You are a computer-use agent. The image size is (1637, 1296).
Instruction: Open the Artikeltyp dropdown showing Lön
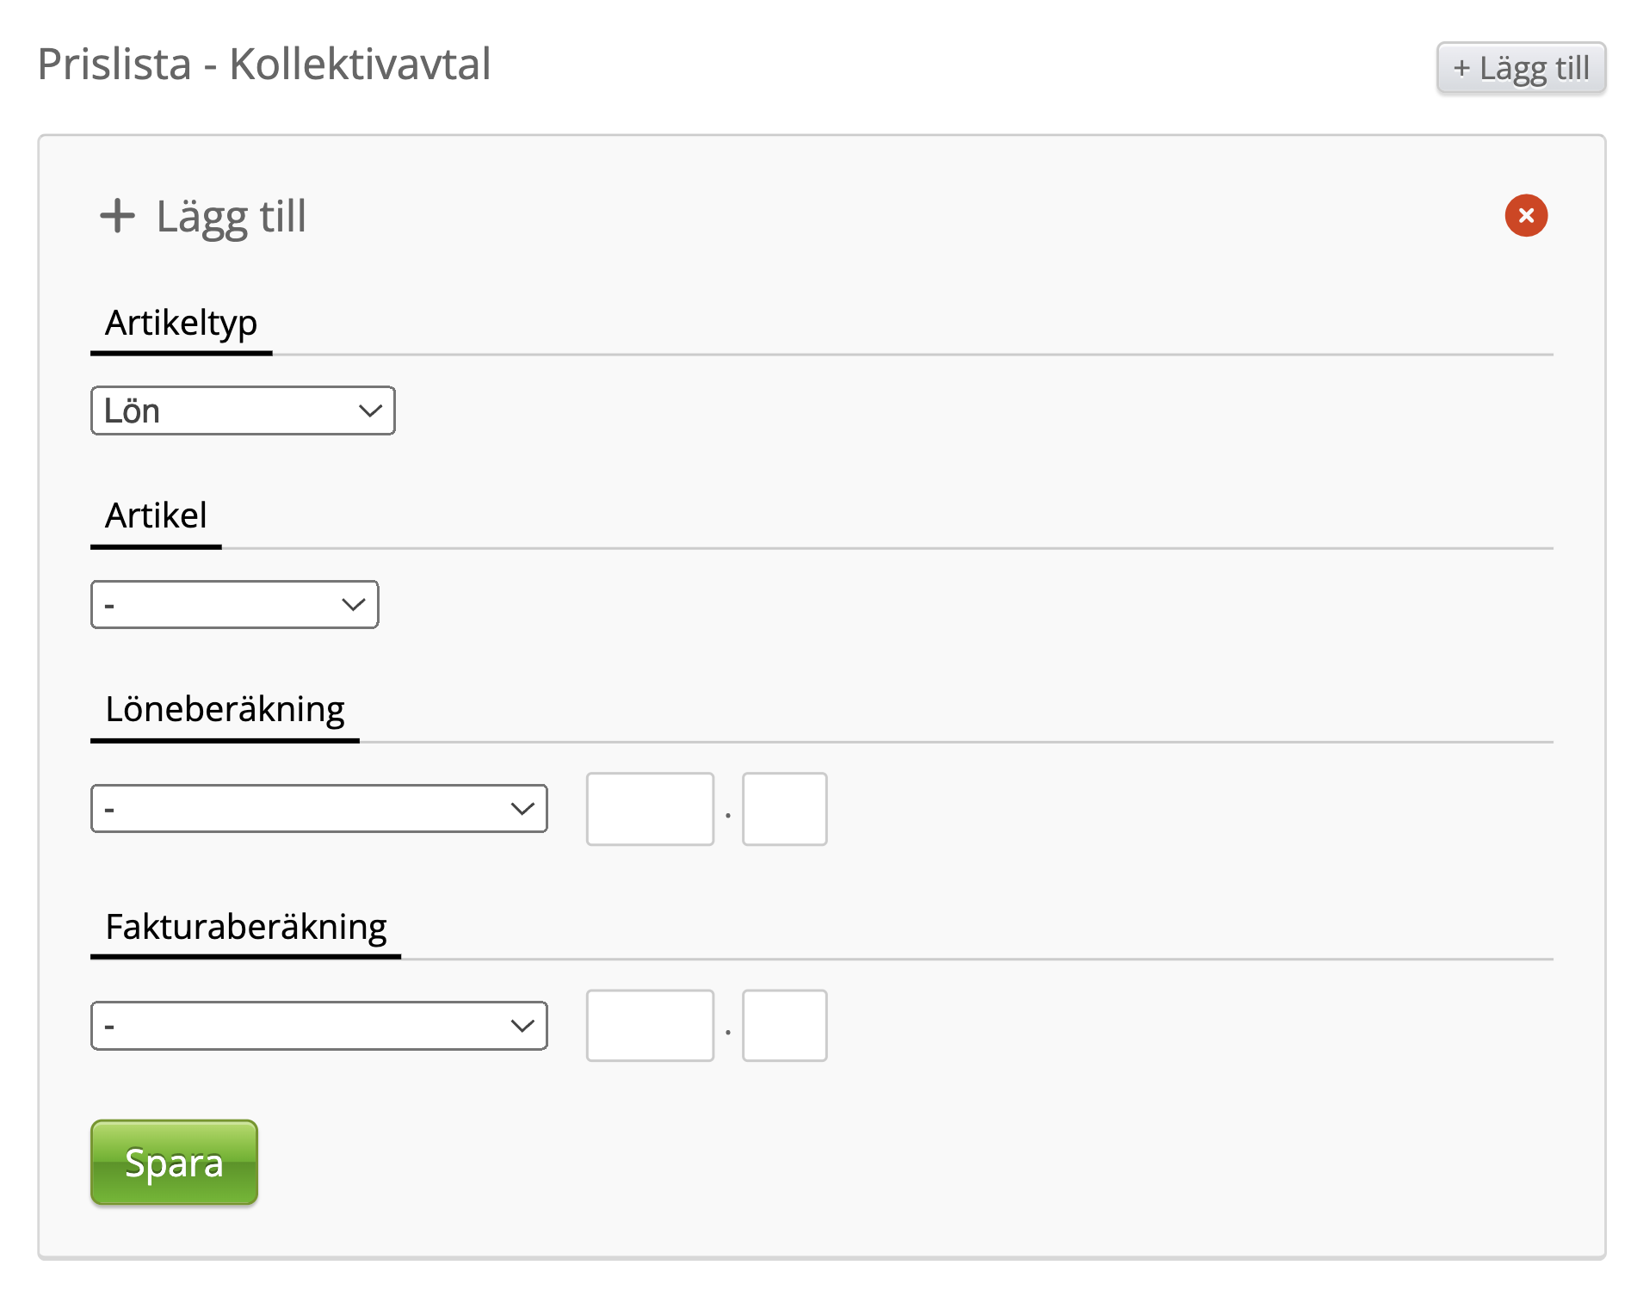coord(242,410)
